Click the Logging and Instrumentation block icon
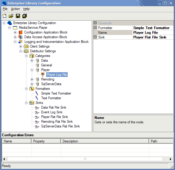This screenshot has width=175, height=170. point(21,42)
